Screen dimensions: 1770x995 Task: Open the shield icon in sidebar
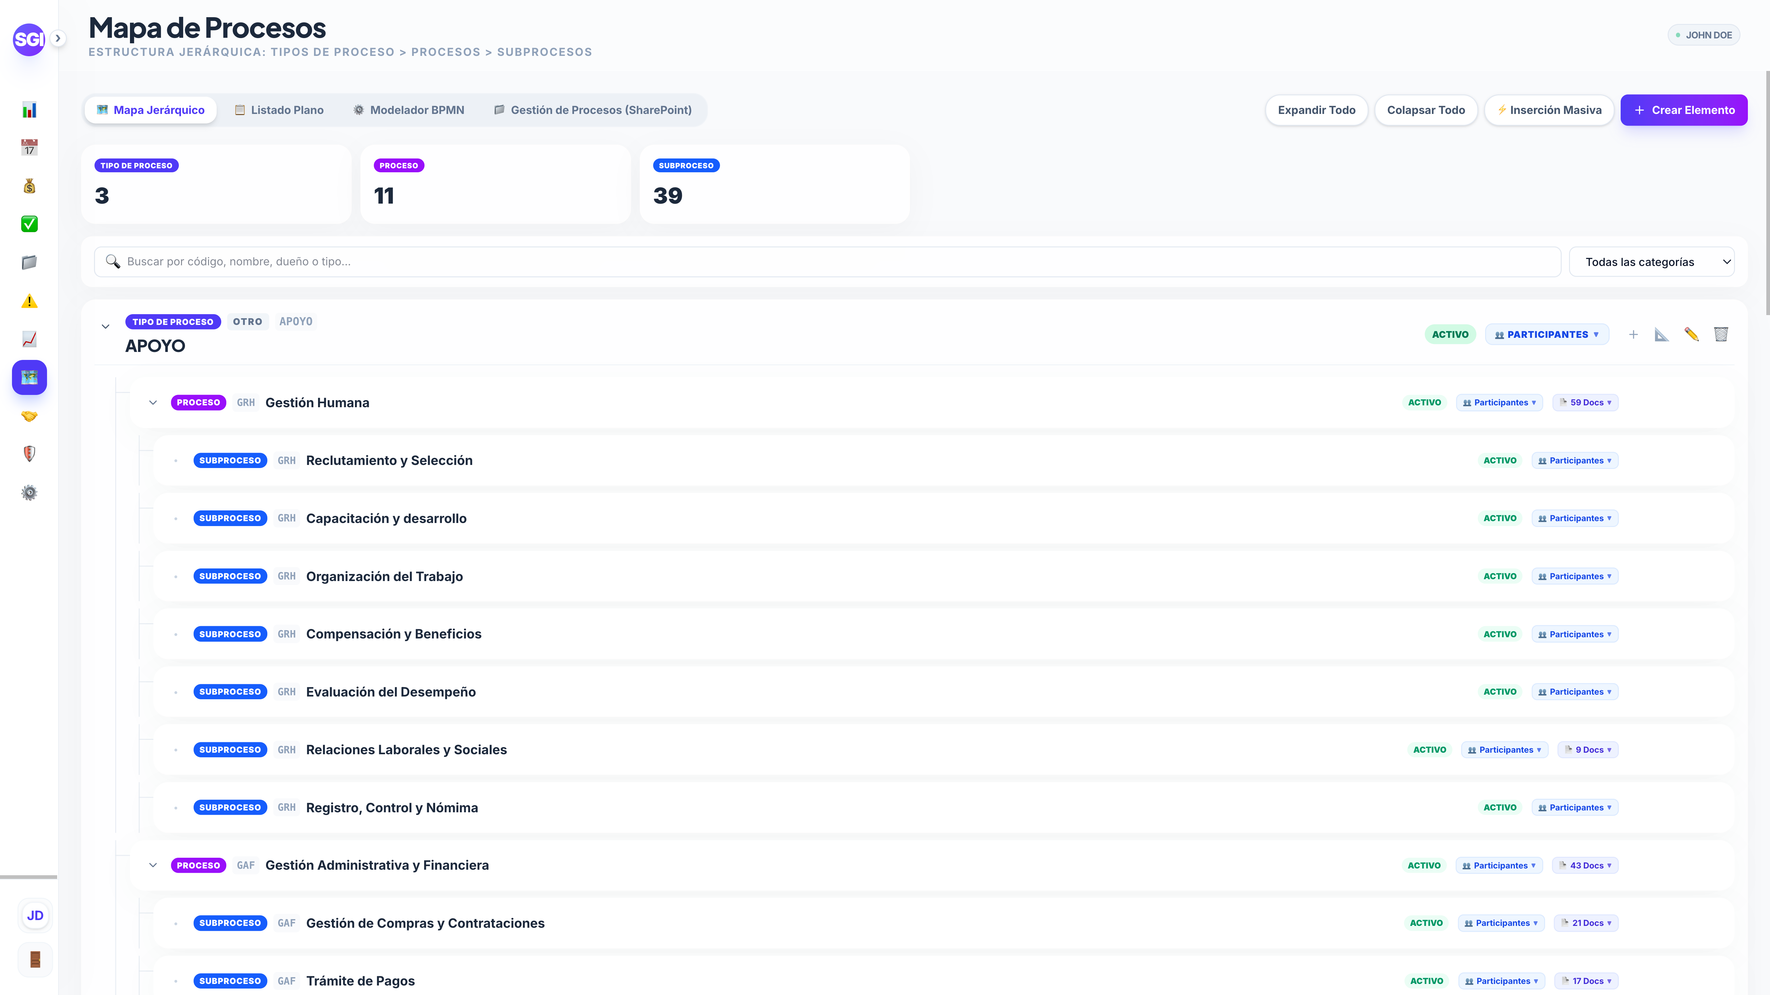29,454
